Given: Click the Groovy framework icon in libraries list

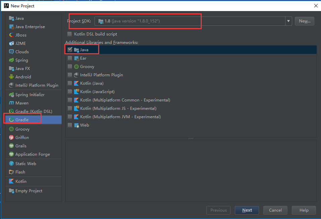Looking at the screenshot, I should (76, 67).
